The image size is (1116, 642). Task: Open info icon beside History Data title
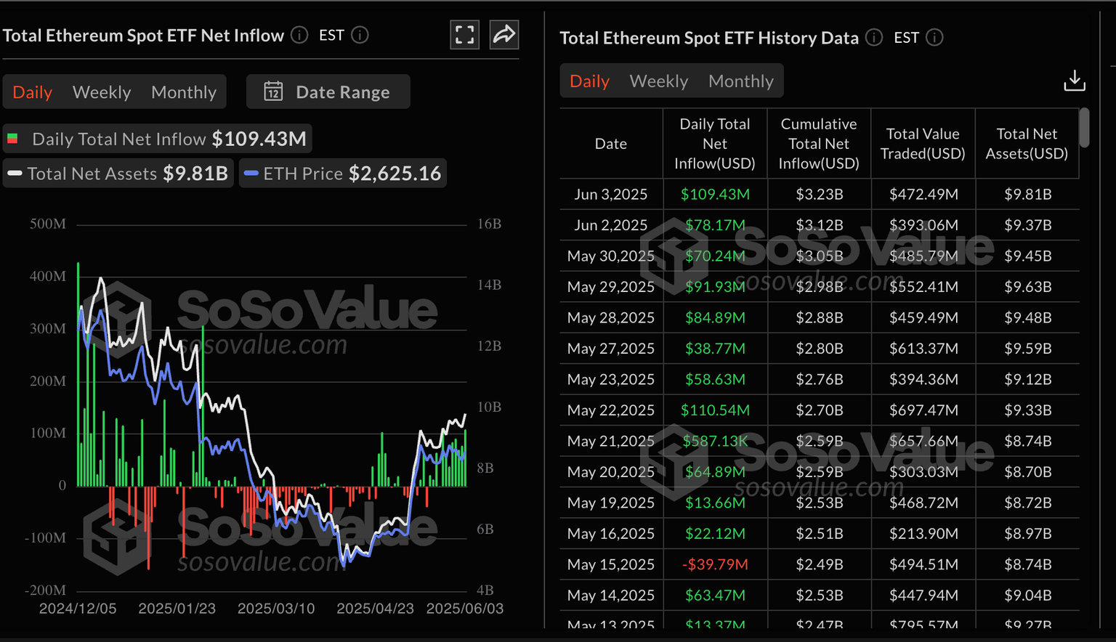874,38
